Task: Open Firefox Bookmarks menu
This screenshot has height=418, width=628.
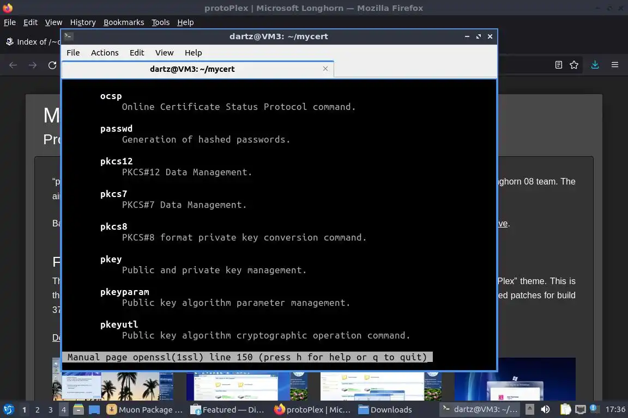Action: coord(124,22)
